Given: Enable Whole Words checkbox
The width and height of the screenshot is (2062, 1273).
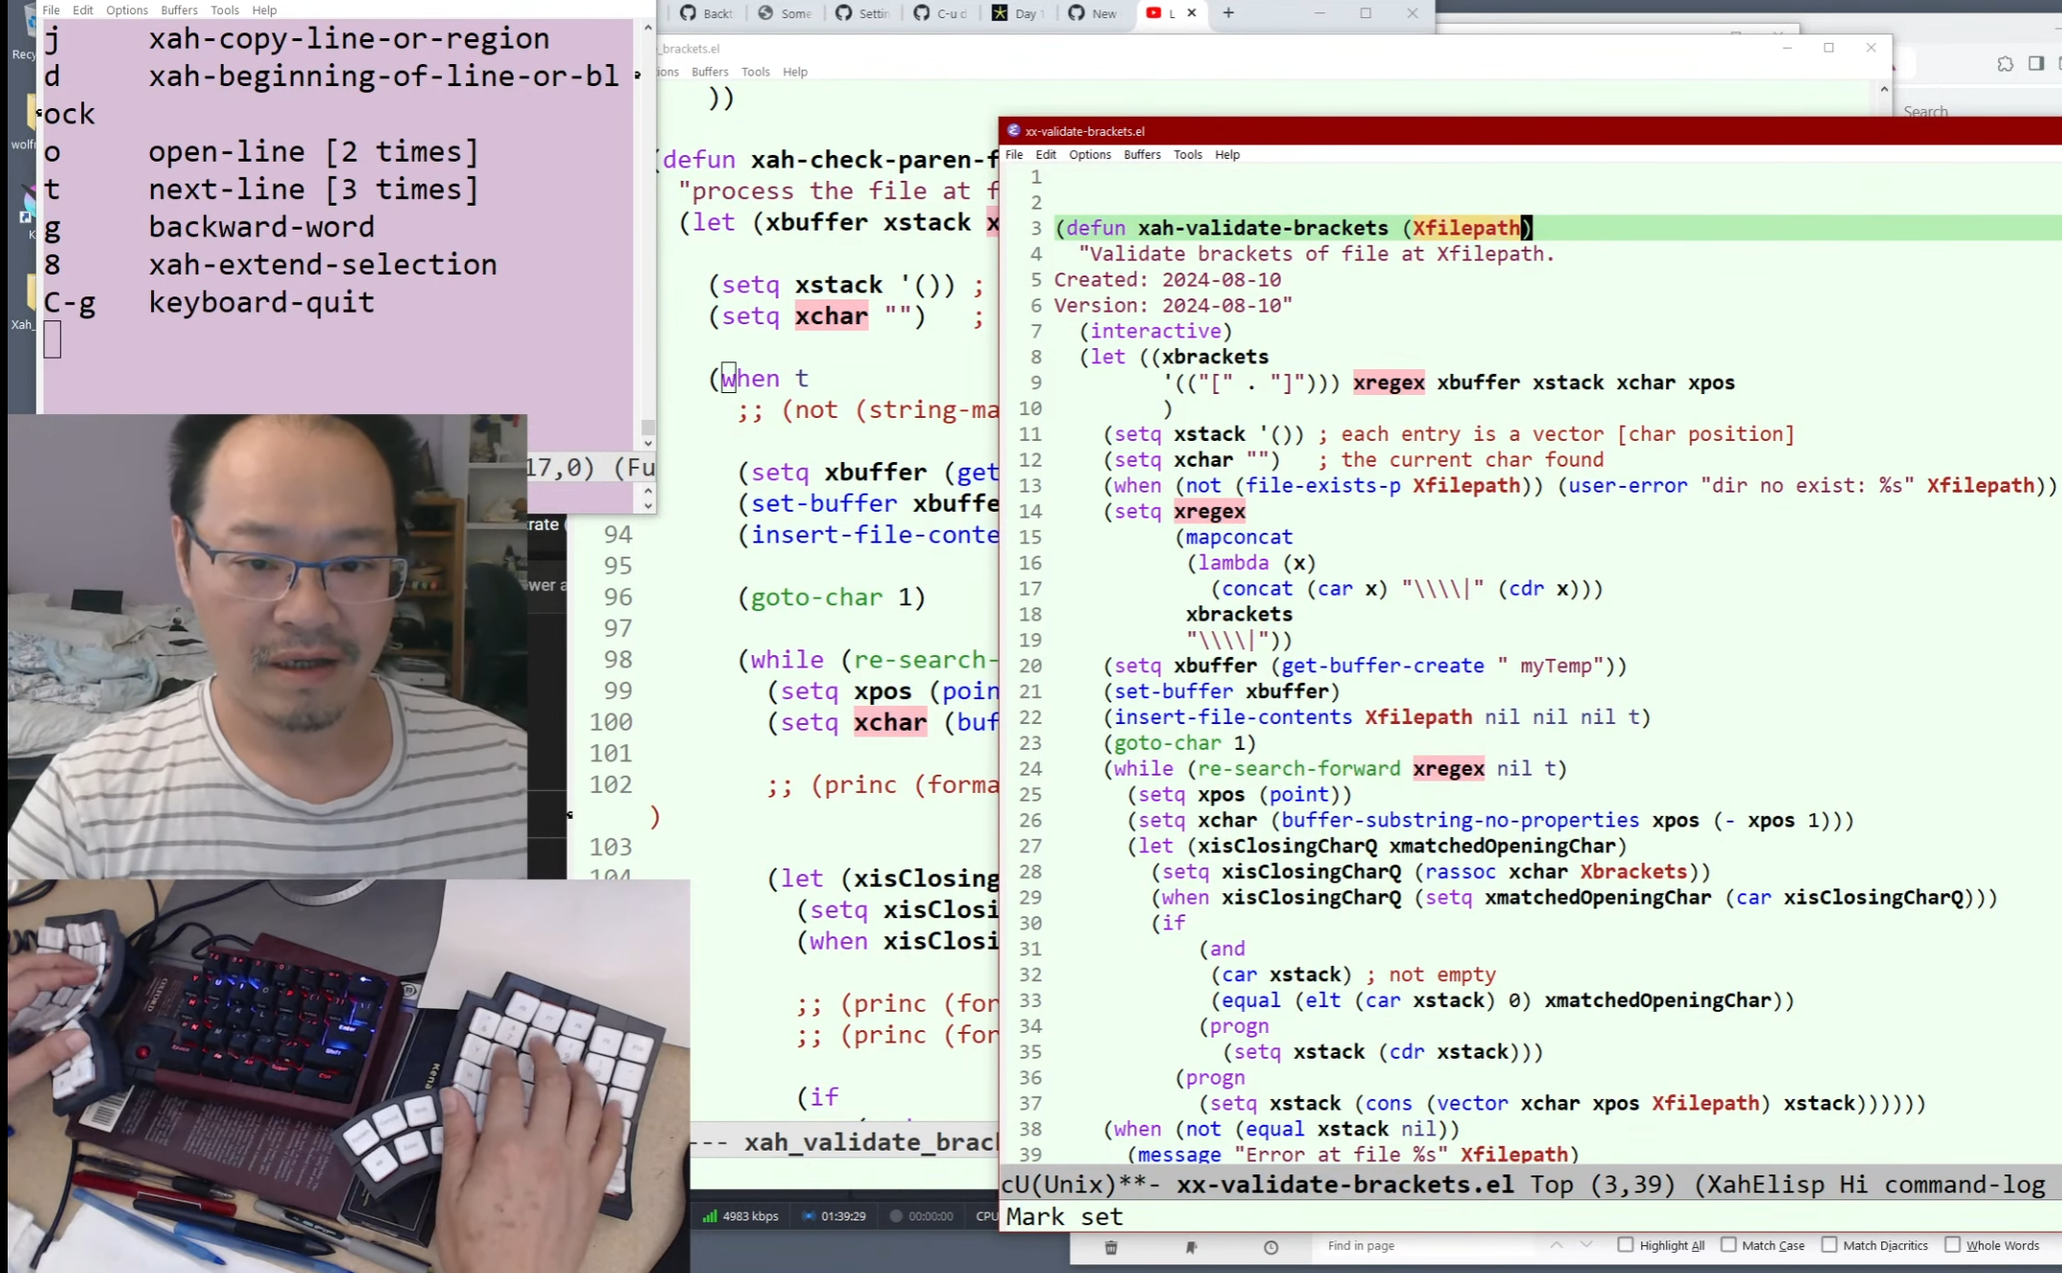Looking at the screenshot, I should 1952,1244.
